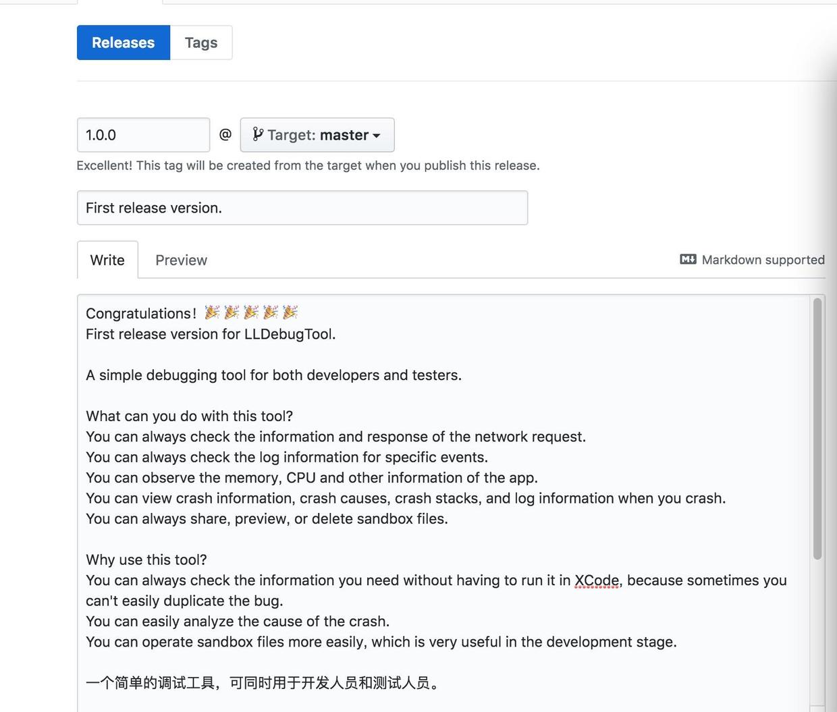Switch to the Tags tab

[201, 43]
